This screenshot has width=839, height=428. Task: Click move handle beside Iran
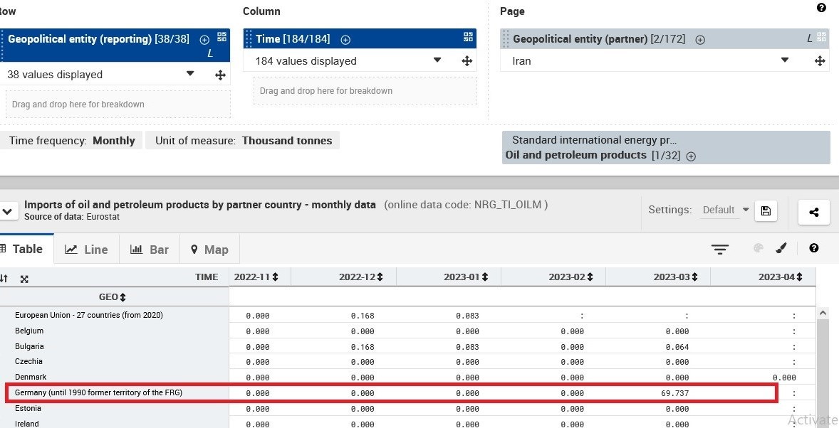820,61
